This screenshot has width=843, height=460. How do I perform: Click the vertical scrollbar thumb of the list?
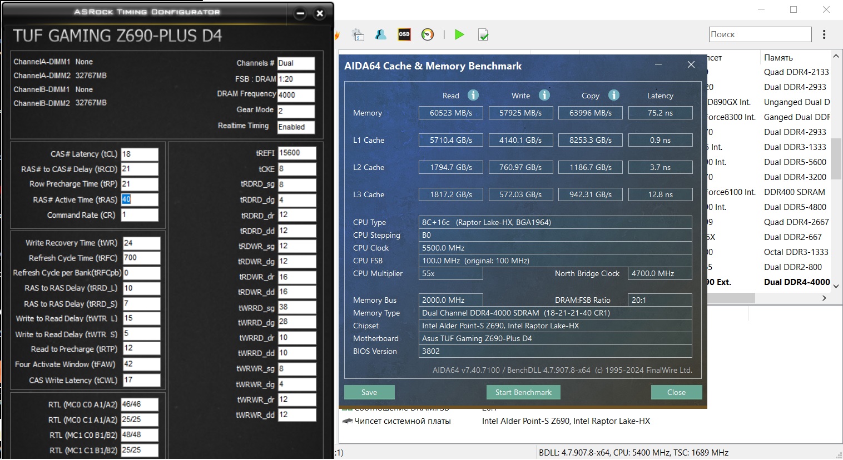tap(836, 158)
